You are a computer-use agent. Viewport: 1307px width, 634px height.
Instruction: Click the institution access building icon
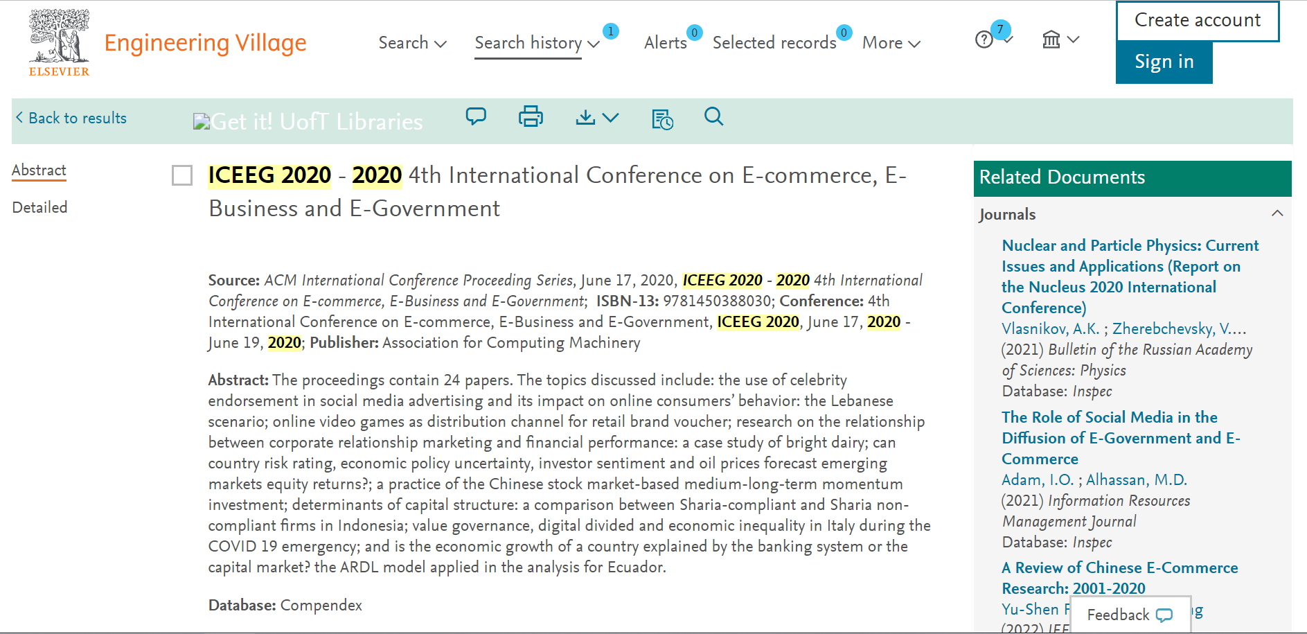1051,40
